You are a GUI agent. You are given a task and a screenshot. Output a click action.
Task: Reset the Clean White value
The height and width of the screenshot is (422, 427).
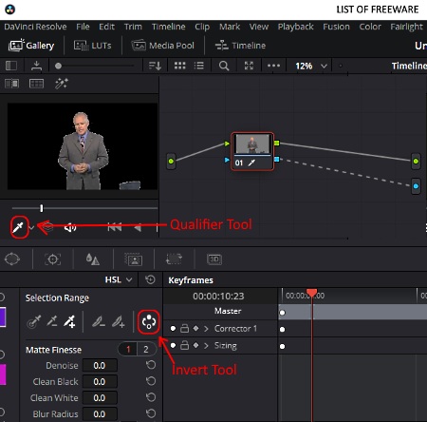click(151, 397)
